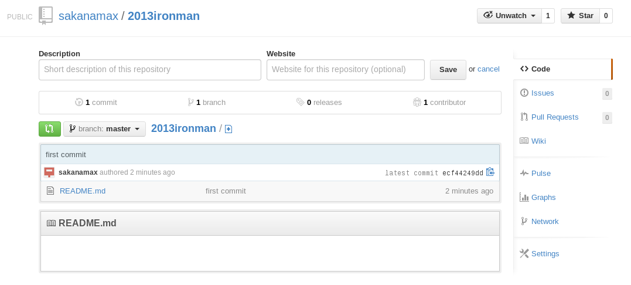Click the README.md file icon
The height and width of the screenshot is (285, 631).
(50, 191)
